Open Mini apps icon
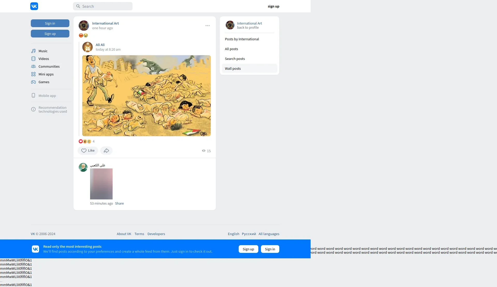 pyautogui.click(x=33, y=74)
